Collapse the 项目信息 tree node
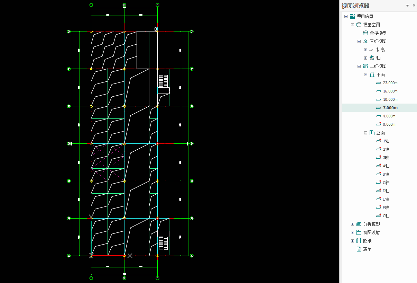The width and height of the screenshot is (417, 283). pos(346,16)
